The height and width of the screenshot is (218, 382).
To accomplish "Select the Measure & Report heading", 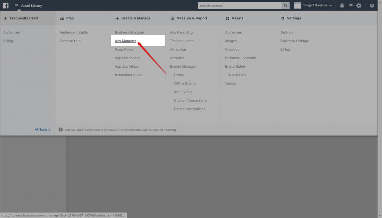I will [192, 18].
